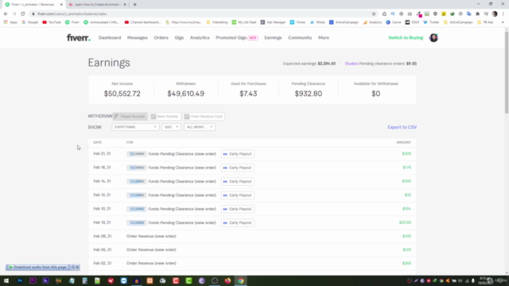Select Fiverr Revenue Card withdraw option
Screen dimensions: 509x286
[204, 117]
